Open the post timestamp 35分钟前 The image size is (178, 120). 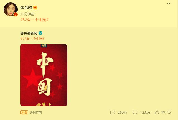tap(27, 14)
